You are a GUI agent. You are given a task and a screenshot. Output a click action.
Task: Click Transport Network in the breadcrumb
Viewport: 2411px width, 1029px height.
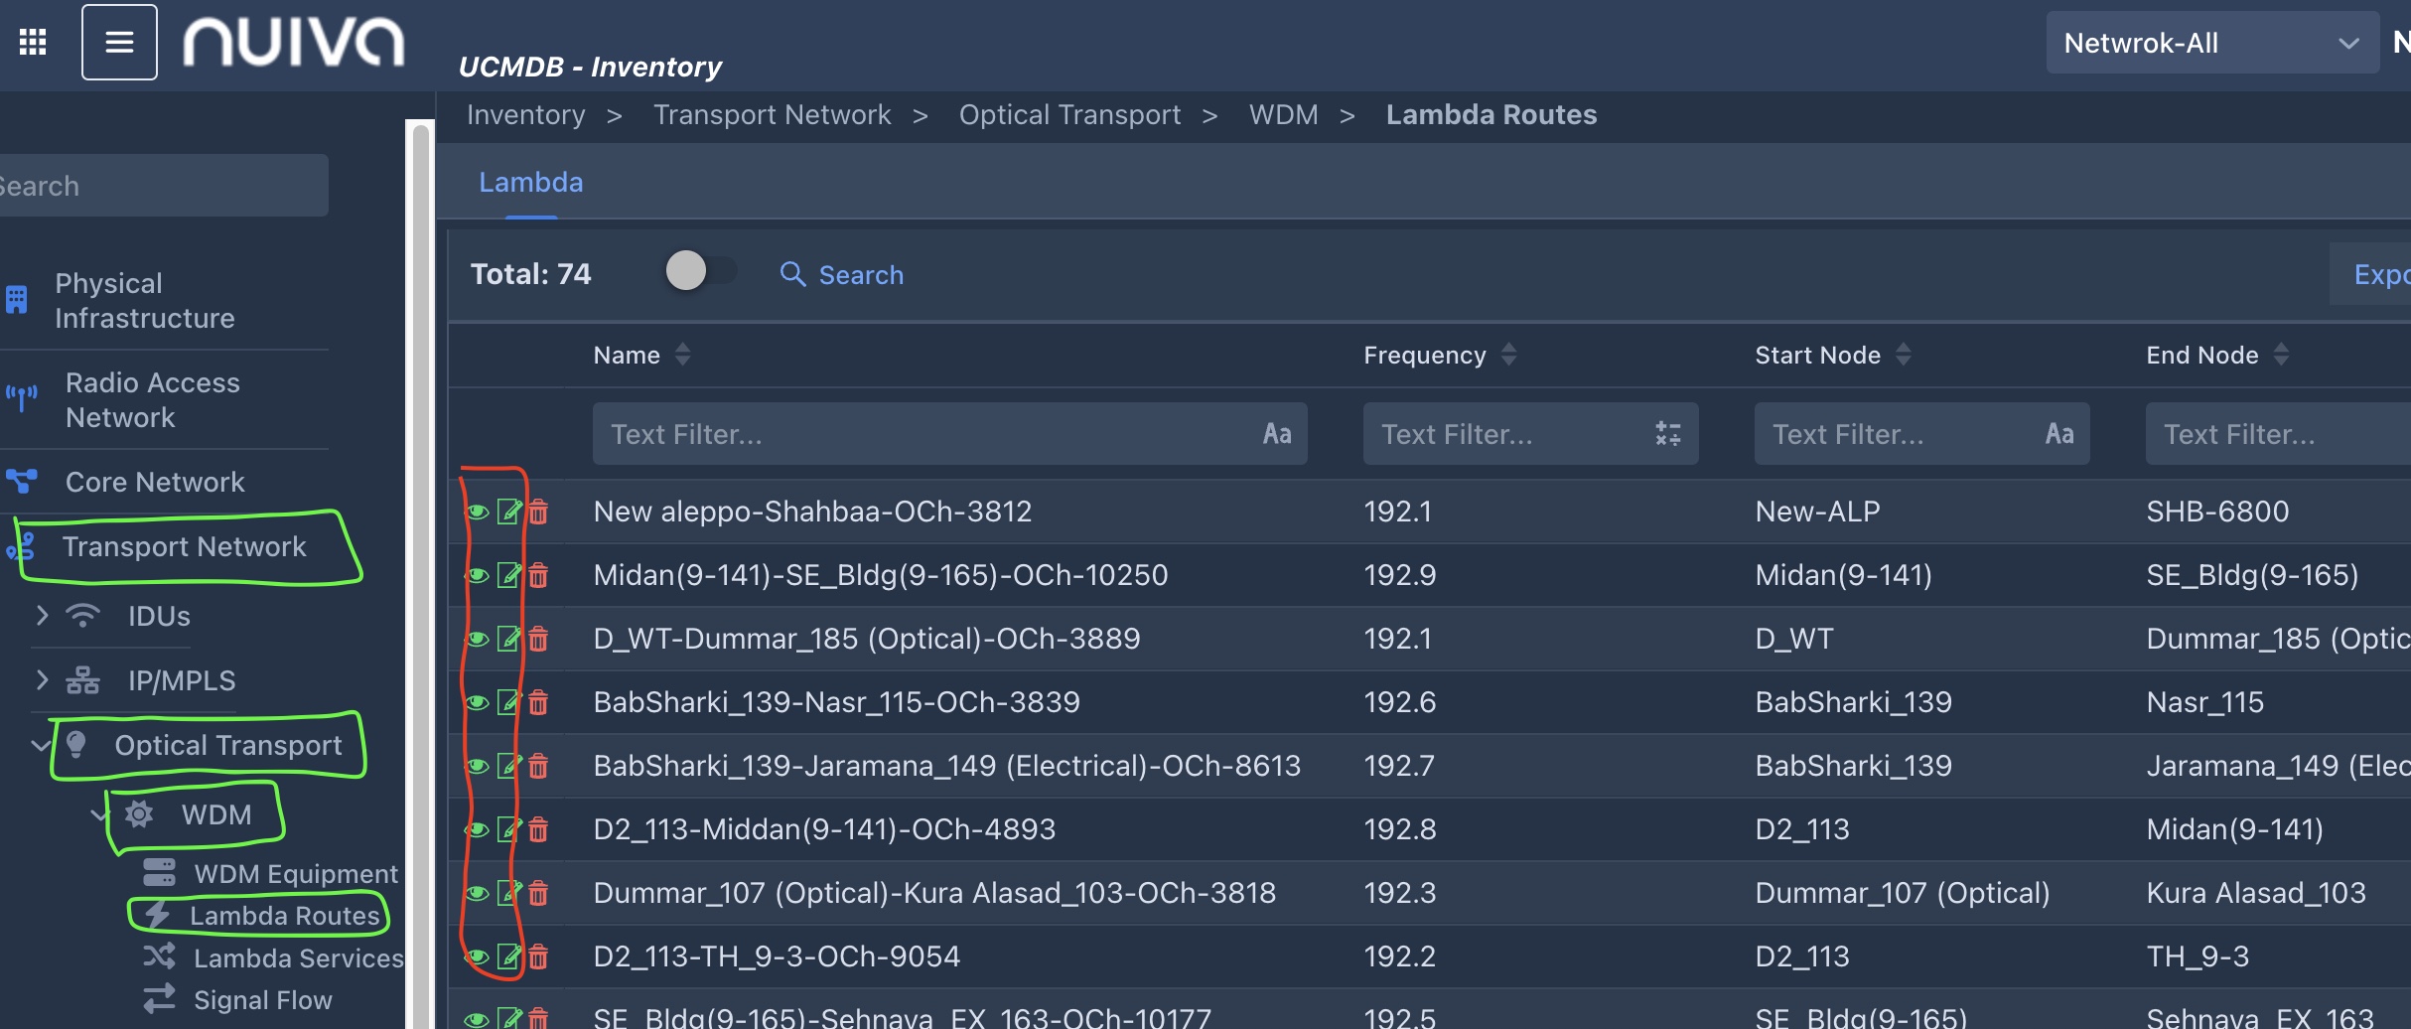pos(772,115)
